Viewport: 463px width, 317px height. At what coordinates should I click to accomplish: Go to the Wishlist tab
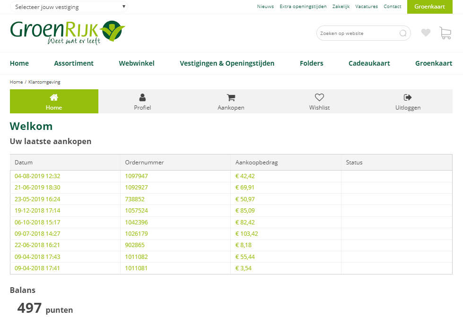[319, 102]
